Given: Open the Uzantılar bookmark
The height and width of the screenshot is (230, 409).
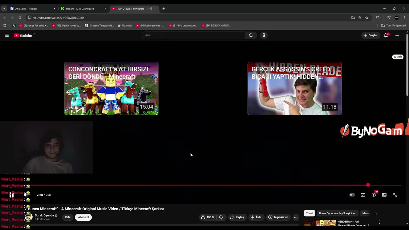Looking at the screenshot, I should click(x=125, y=26).
